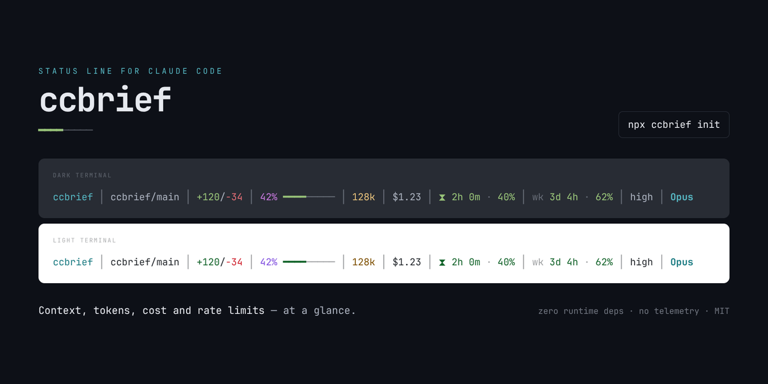Click +120 added lines in dark terminal
This screenshot has height=384, width=768.
coord(208,197)
